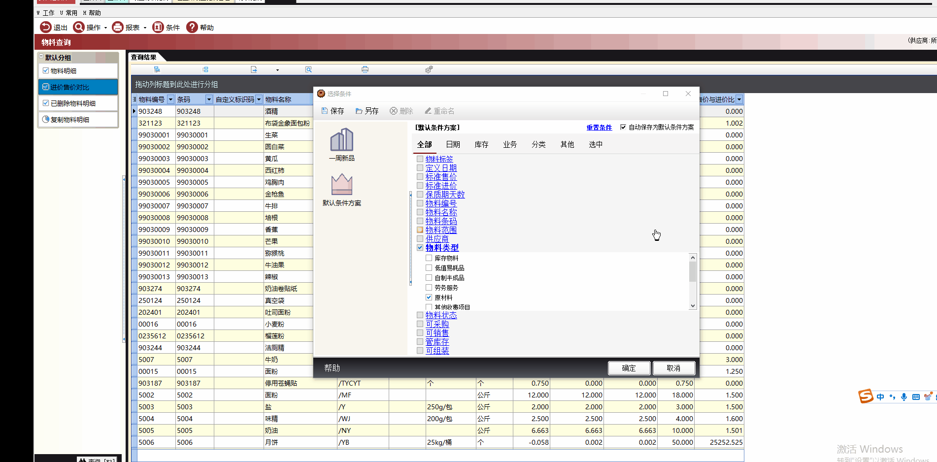937x462 pixels.
Task: Uncheck the 物料类型 condition checkbox
Action: (420, 247)
